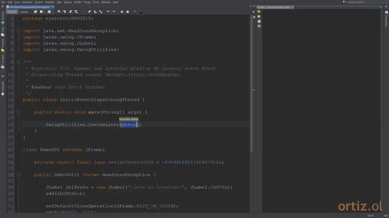This screenshot has width=389, height=218.
Task: Click line number 18 in gutter
Action: click(10, 125)
